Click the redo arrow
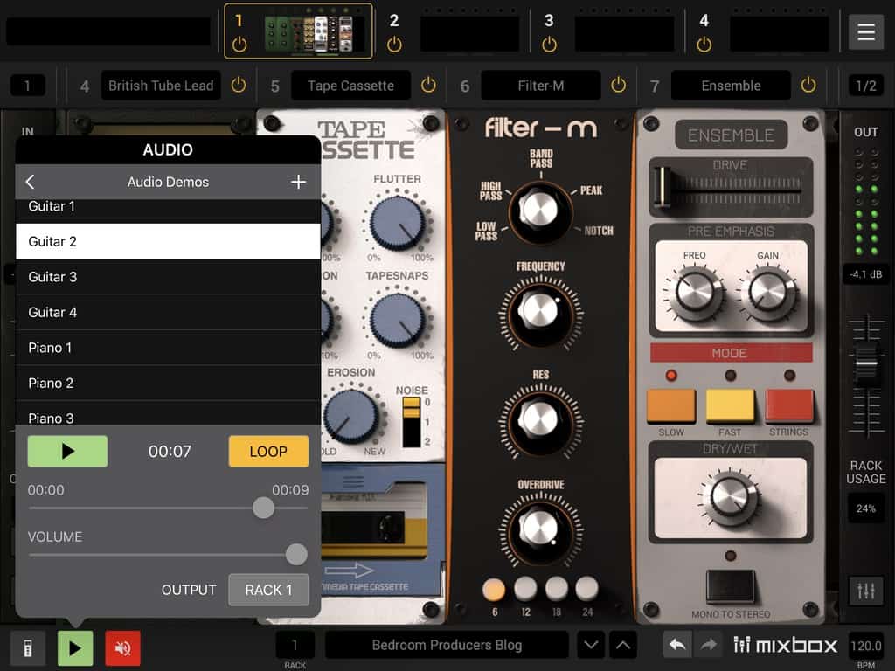Viewport: 895px width, 671px height. coord(709,645)
